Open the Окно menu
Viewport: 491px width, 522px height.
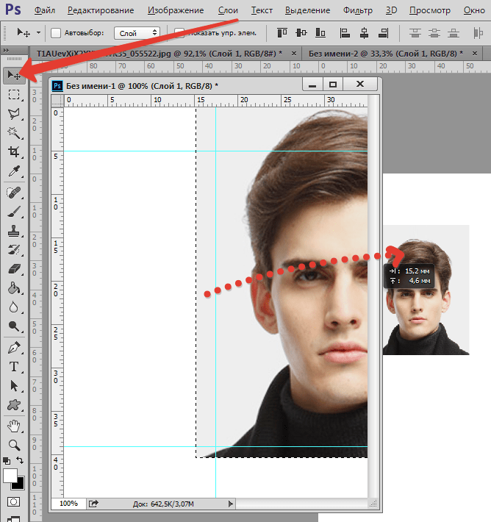(474, 10)
